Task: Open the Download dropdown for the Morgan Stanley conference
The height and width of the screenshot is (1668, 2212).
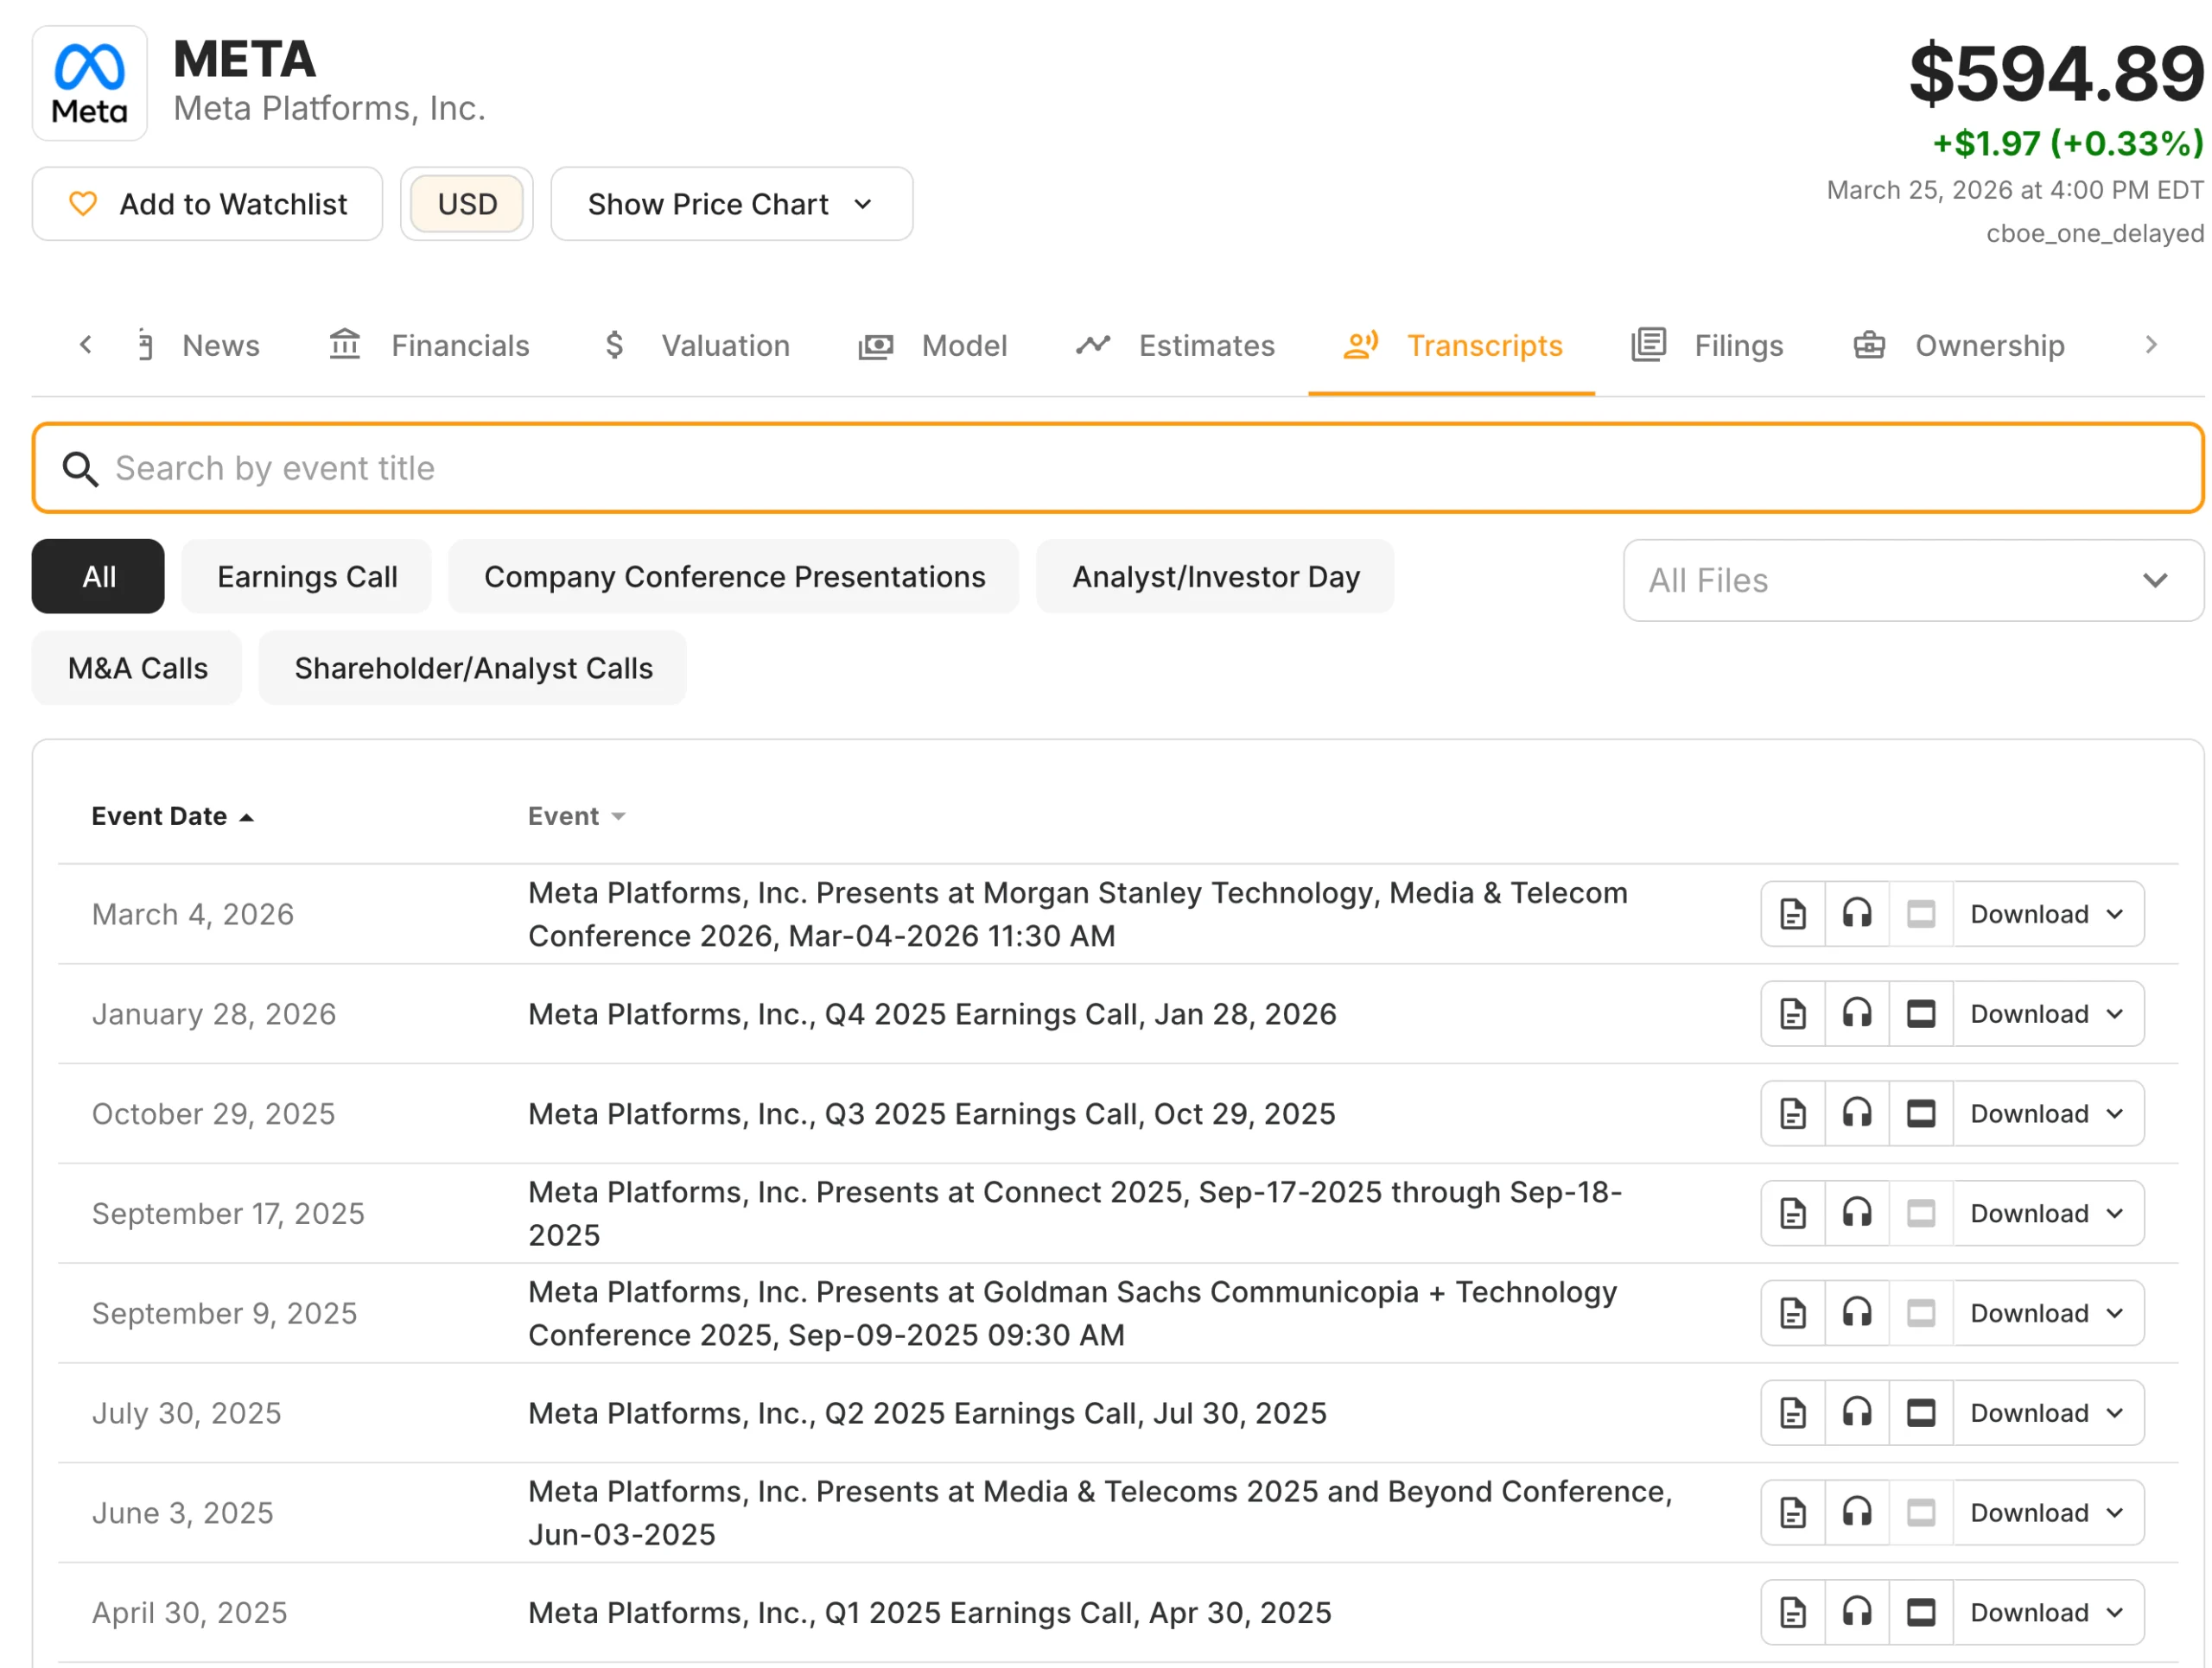Action: pyautogui.click(x=2045, y=913)
